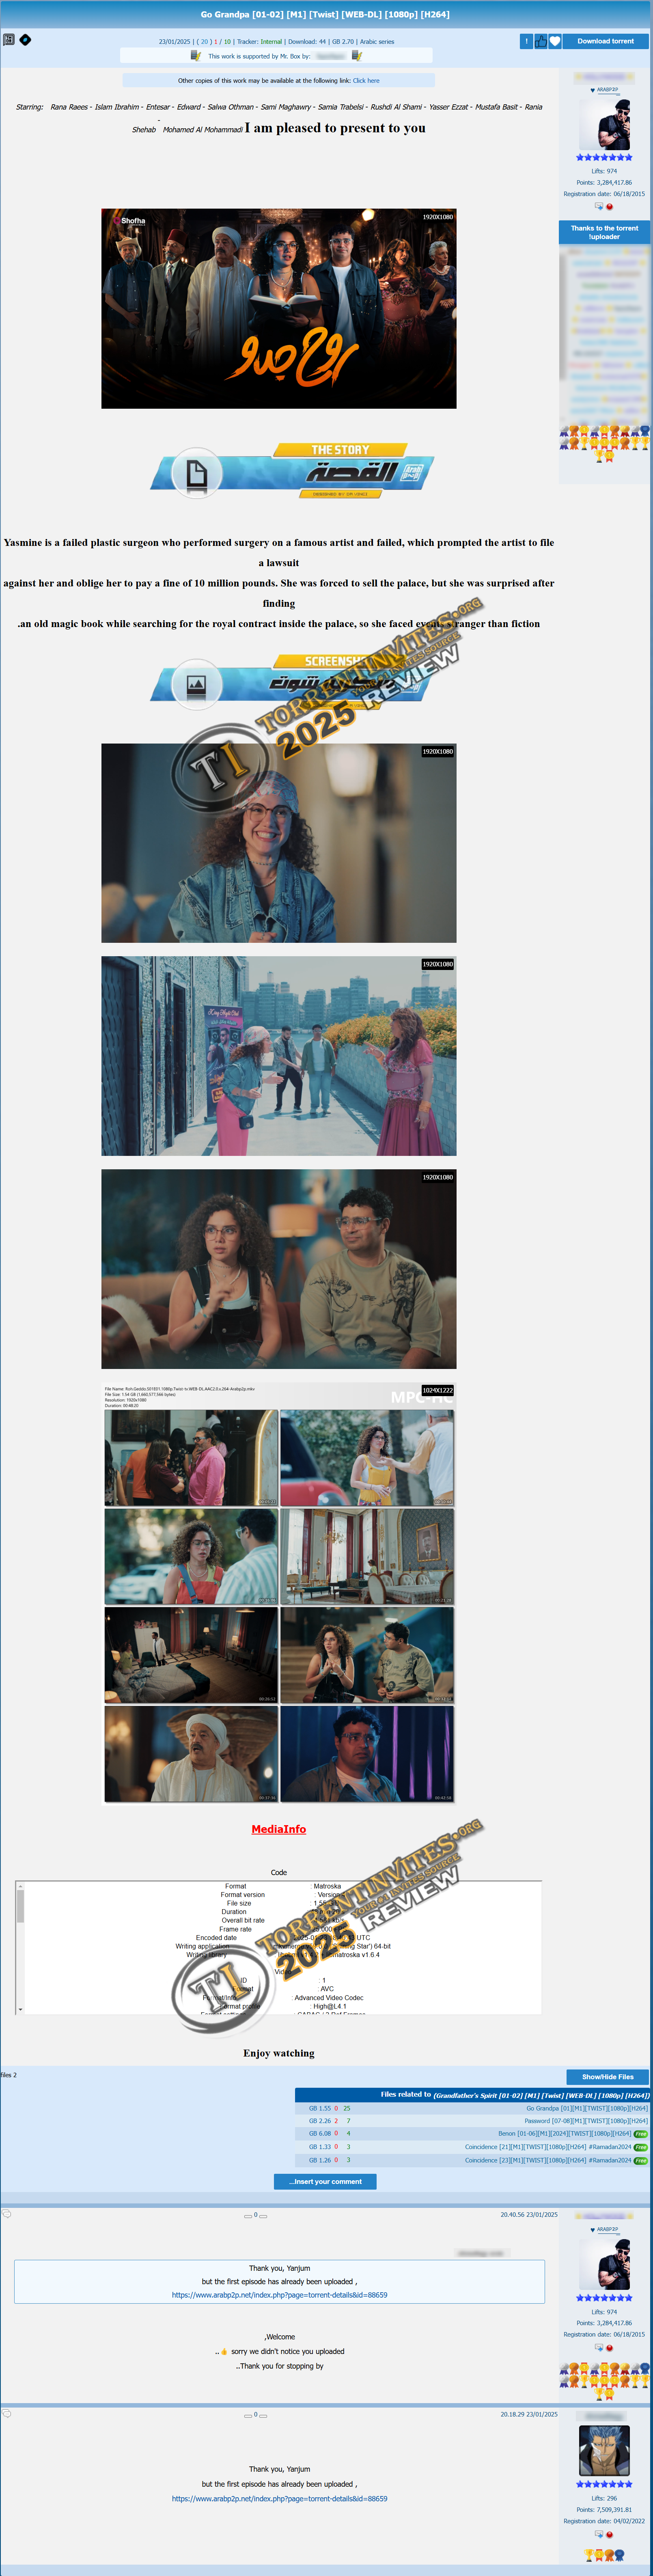Open the Go Grandpa poster image
653x2576 pixels.
(279, 308)
